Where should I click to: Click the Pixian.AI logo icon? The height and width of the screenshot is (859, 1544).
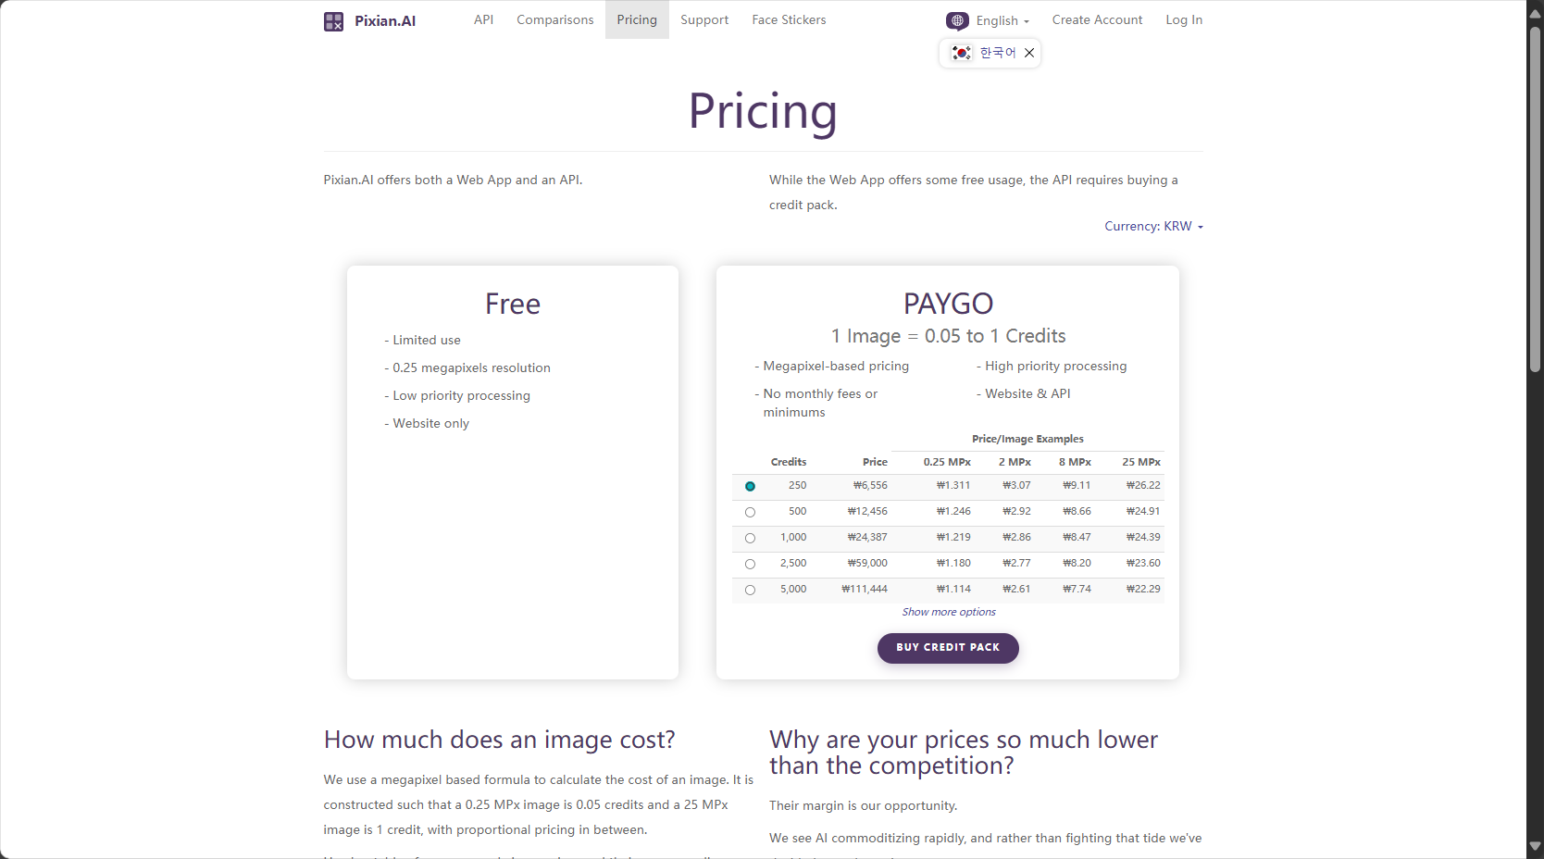click(333, 21)
